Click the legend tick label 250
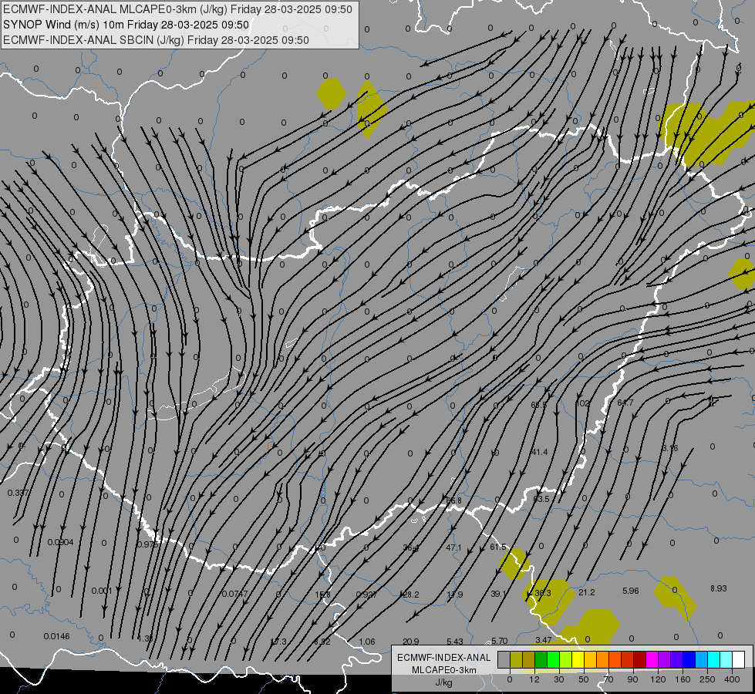 (707, 679)
